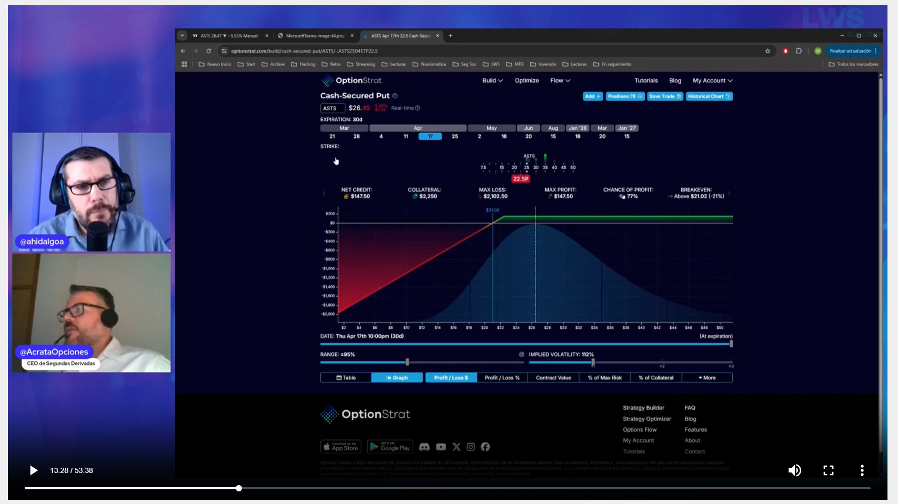898x504 pixels.
Task: Select the Profit / Loss $ display mode
Action: (x=451, y=377)
